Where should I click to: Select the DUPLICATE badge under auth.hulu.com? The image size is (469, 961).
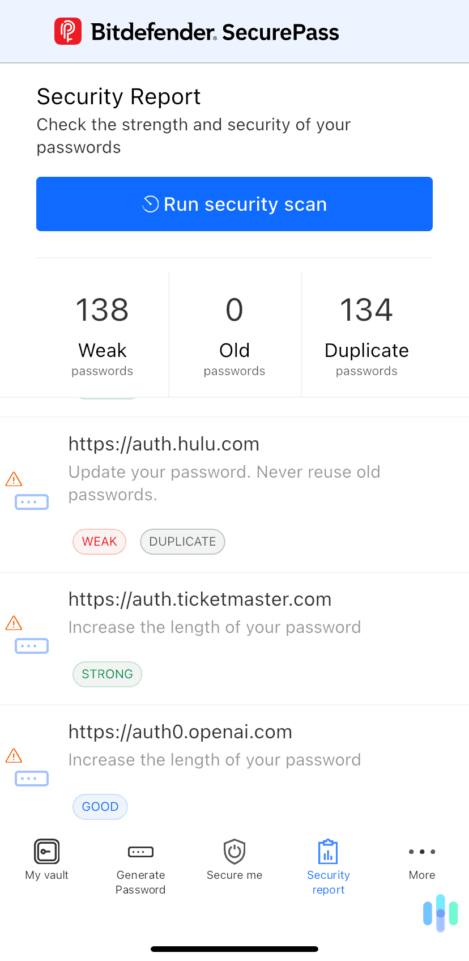pyautogui.click(x=182, y=541)
